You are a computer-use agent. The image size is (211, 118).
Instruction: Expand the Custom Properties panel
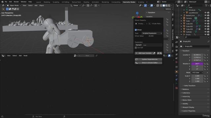pos(189,111)
